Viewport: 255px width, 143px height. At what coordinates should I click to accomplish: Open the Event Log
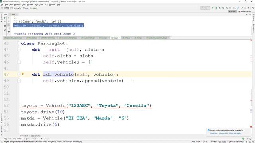click(x=247, y=139)
